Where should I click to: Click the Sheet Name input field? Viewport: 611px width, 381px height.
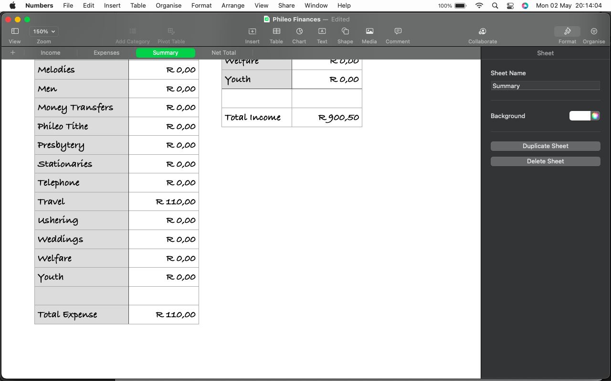(x=545, y=86)
